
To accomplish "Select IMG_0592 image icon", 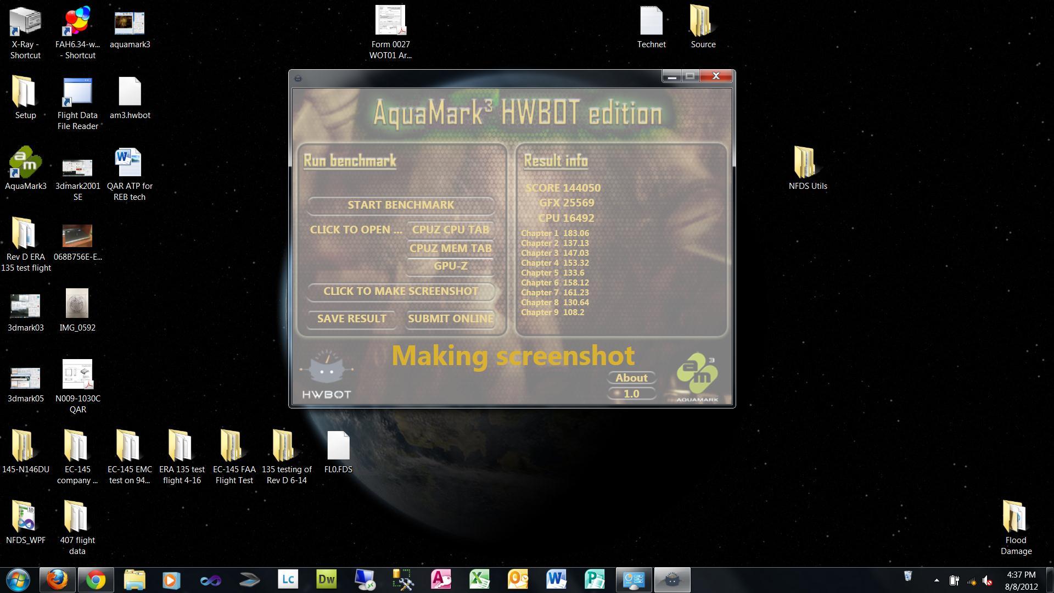I will [77, 310].
